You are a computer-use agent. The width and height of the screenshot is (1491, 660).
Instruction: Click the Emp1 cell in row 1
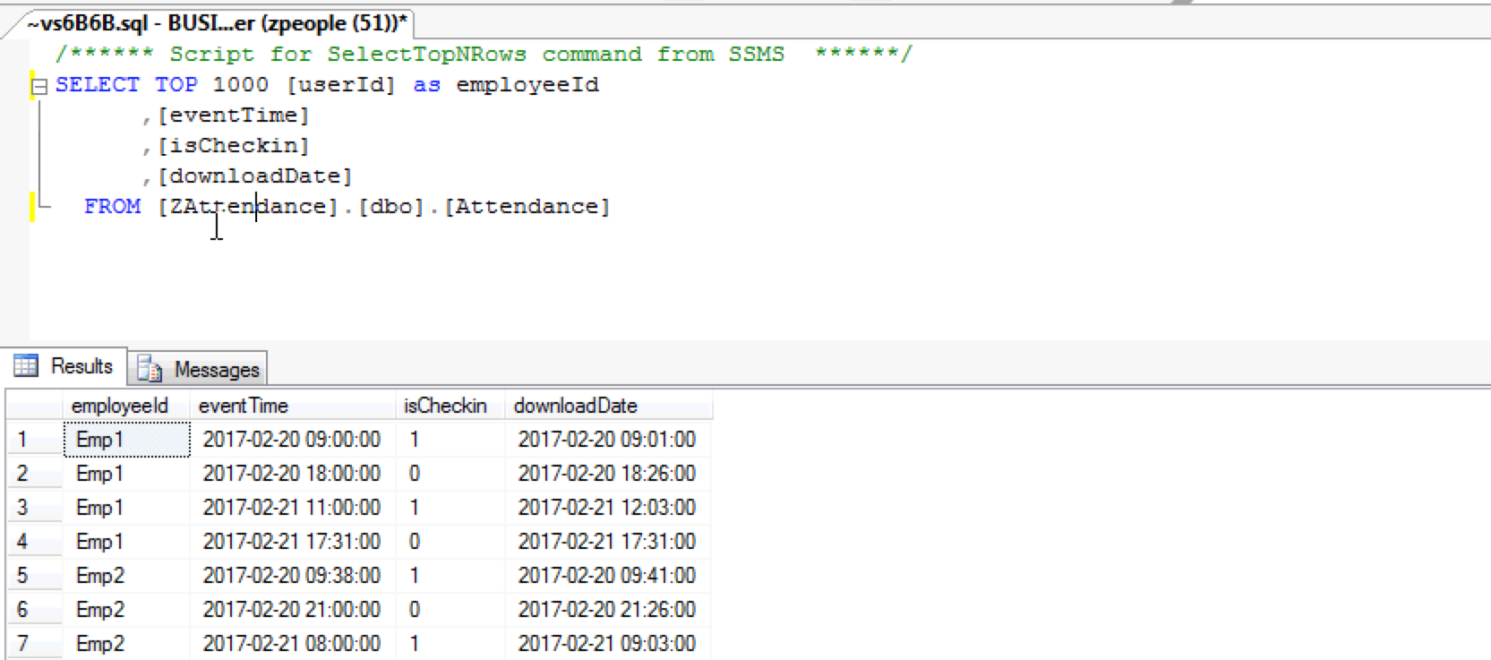[126, 440]
